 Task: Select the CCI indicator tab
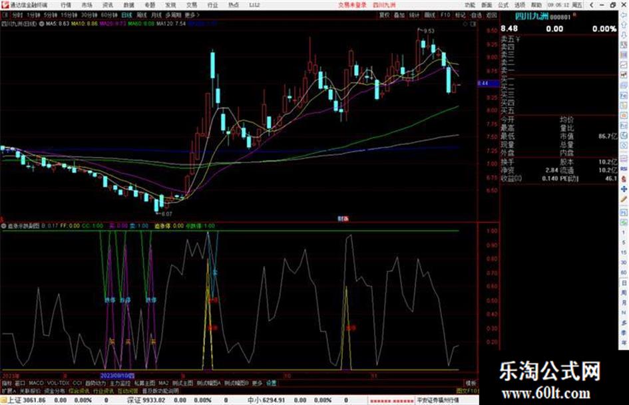pyautogui.click(x=77, y=383)
